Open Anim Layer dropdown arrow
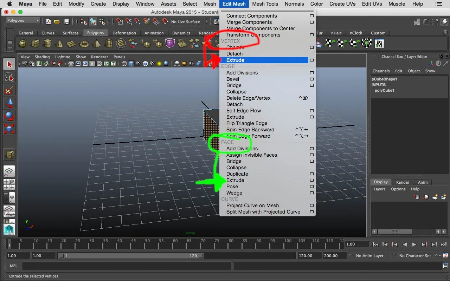Viewport: 450px width, 281px height. point(351,255)
